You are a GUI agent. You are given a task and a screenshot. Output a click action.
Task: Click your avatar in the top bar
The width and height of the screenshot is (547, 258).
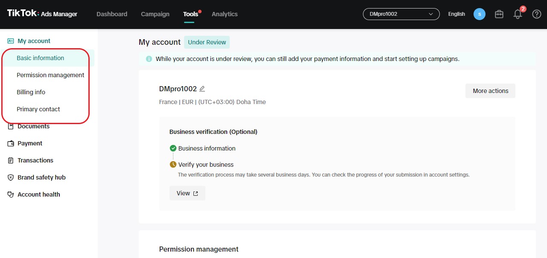point(479,14)
